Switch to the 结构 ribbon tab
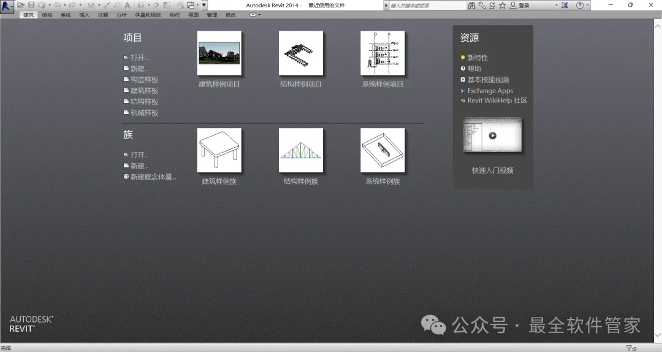Screen dimensions: 662x352 coord(47,15)
